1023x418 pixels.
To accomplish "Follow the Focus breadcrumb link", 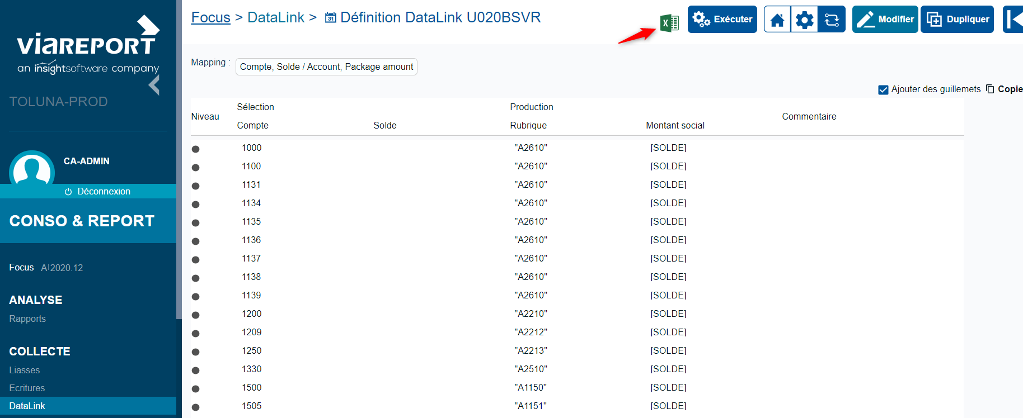I will [x=210, y=17].
